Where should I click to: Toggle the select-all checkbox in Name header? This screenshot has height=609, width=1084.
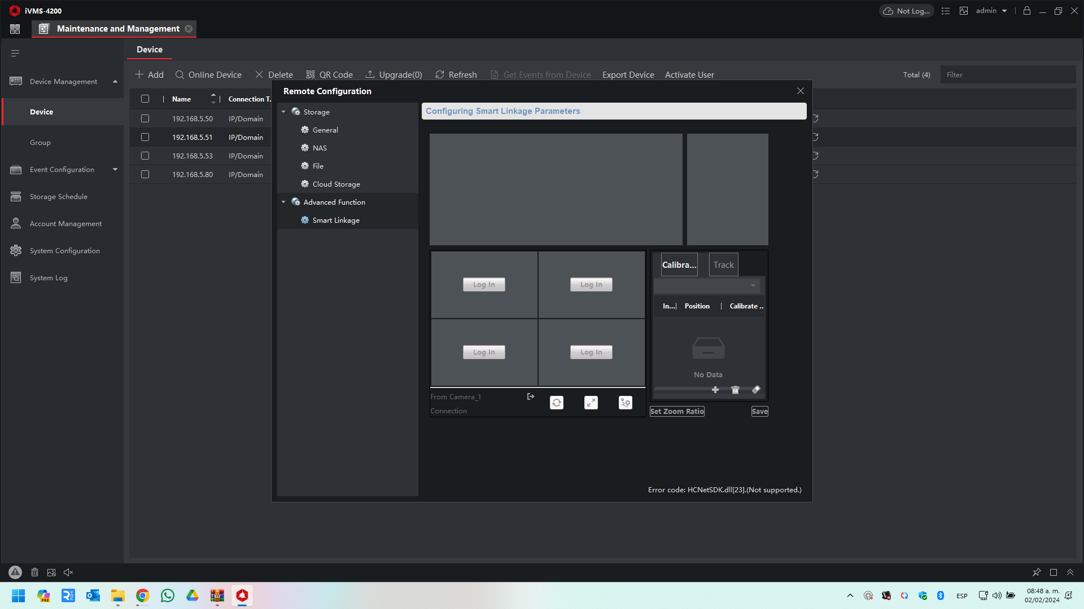tap(145, 99)
